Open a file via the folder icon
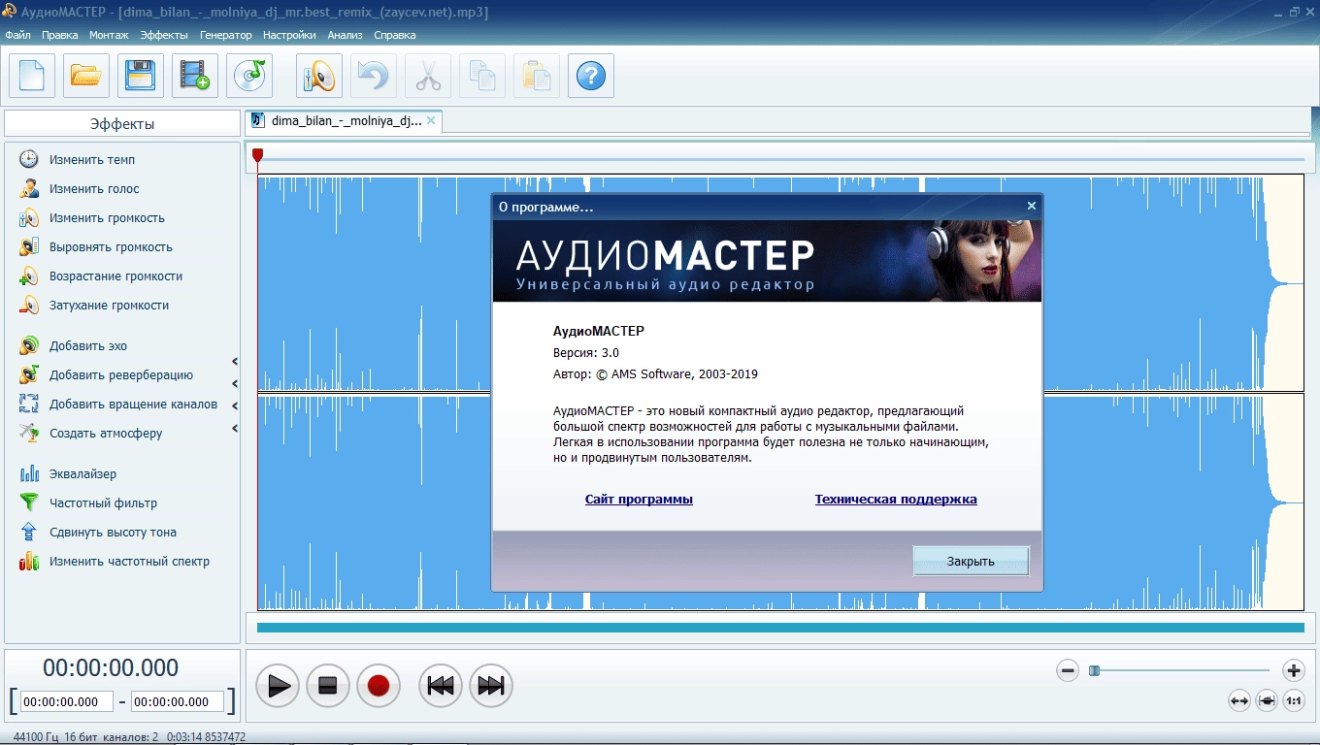The width and height of the screenshot is (1320, 745). pyautogui.click(x=86, y=76)
